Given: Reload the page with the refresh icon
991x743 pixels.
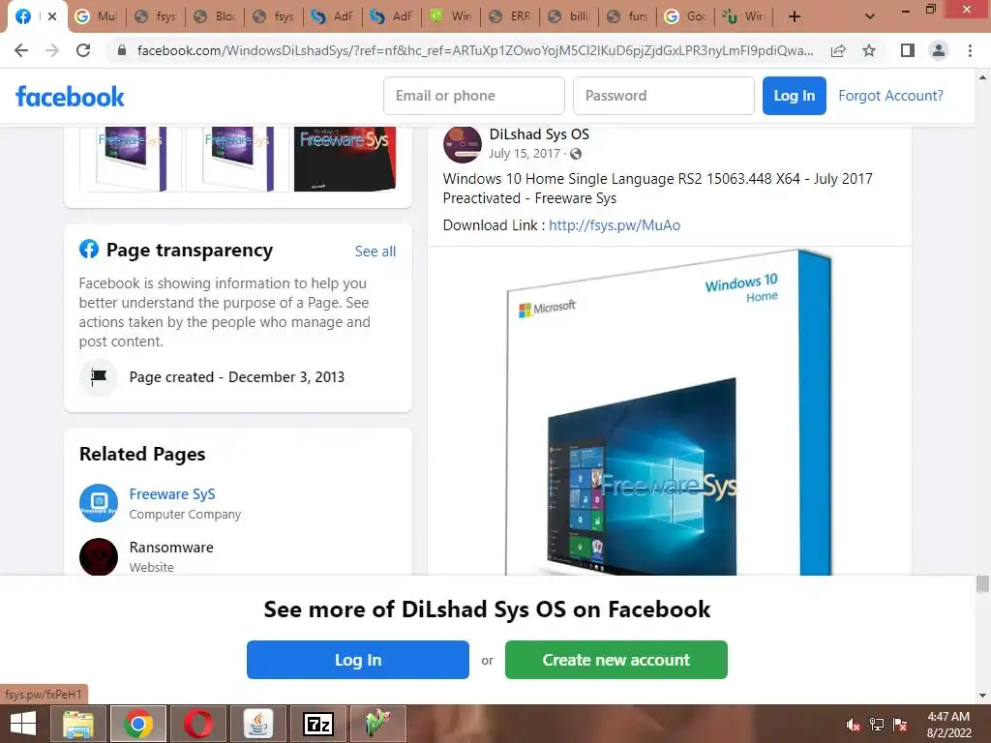Looking at the screenshot, I should [83, 50].
